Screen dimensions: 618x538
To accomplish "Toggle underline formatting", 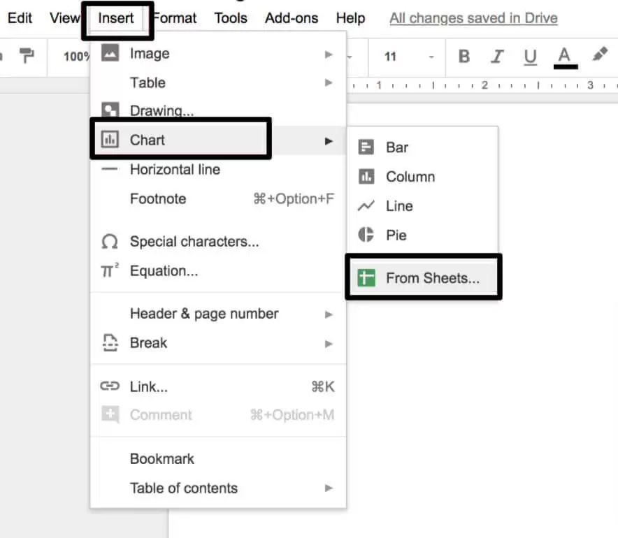I will 531,57.
